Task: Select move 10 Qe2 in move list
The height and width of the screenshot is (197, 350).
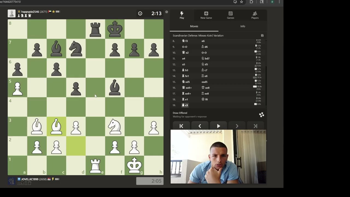Action: [x=185, y=53]
